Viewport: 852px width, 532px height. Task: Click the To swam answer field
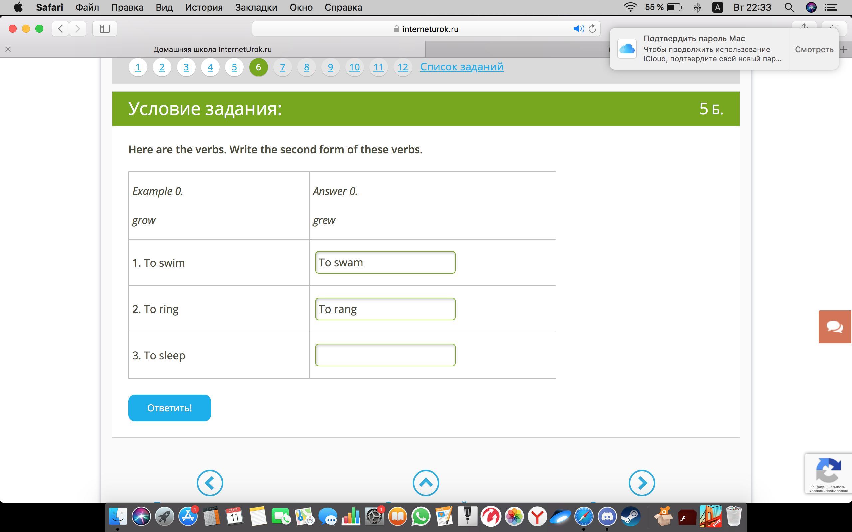point(385,262)
